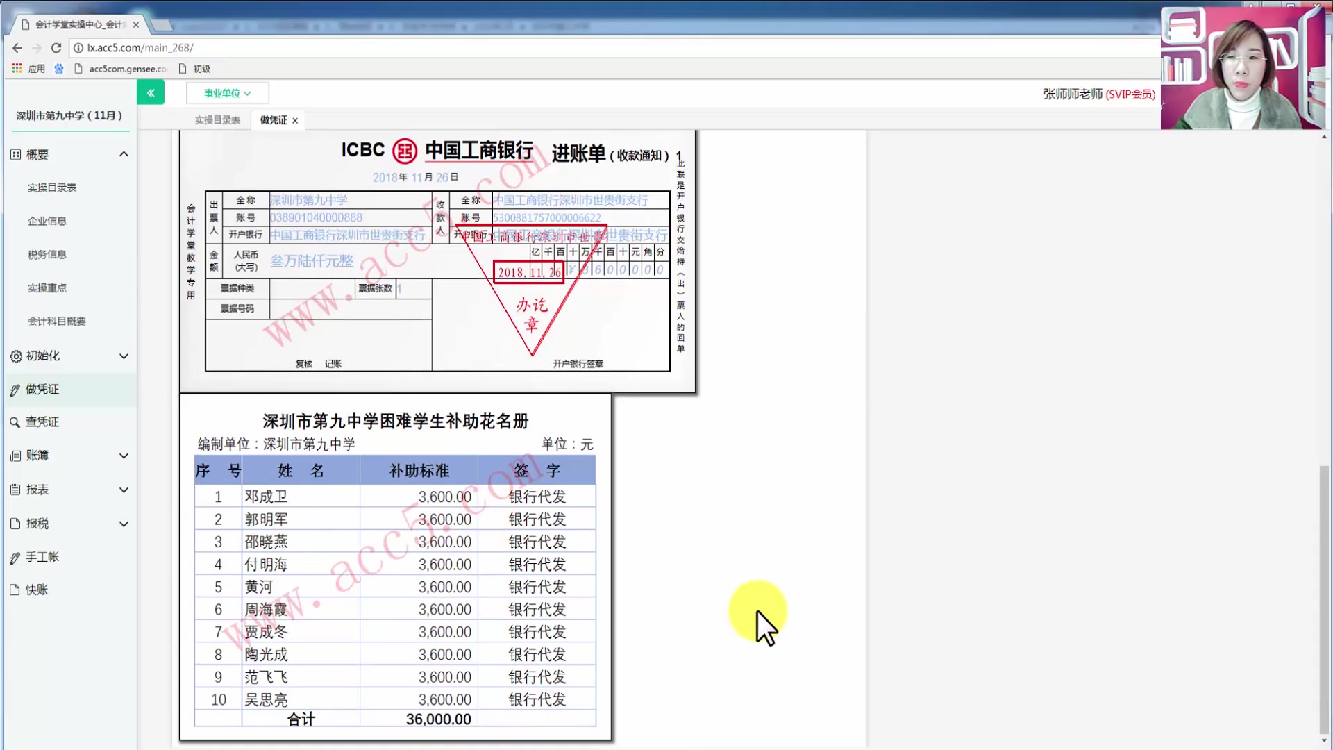Open the 应用 apps grid icon
Image resolution: width=1333 pixels, height=750 pixels.
point(17,68)
